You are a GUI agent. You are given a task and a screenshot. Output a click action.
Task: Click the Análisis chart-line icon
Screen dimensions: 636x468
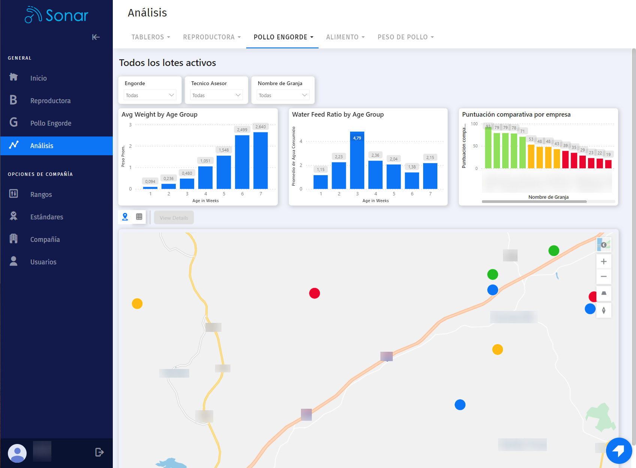(x=13, y=145)
